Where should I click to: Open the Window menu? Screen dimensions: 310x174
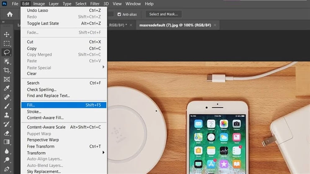click(x=133, y=4)
